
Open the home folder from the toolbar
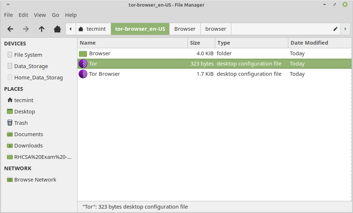[x=57, y=29]
